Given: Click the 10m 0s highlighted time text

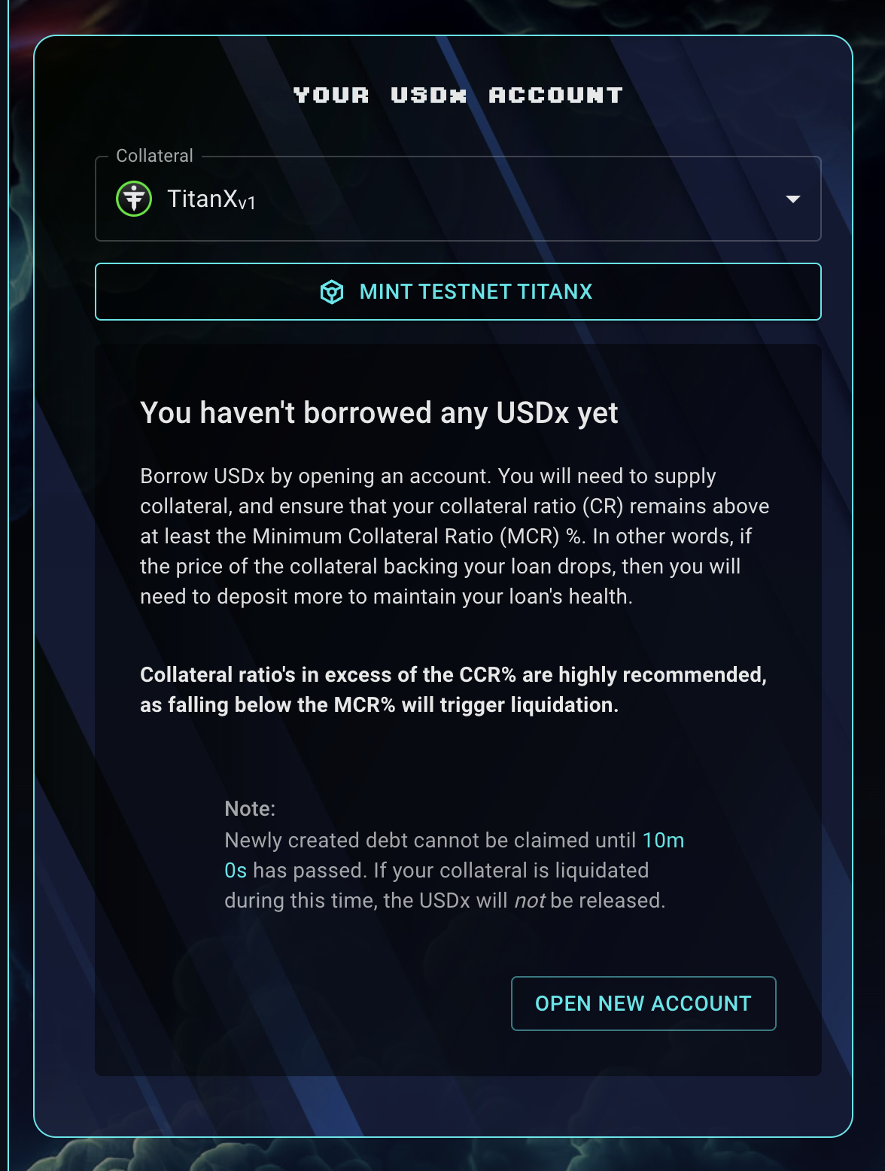Looking at the screenshot, I should 455,855.
